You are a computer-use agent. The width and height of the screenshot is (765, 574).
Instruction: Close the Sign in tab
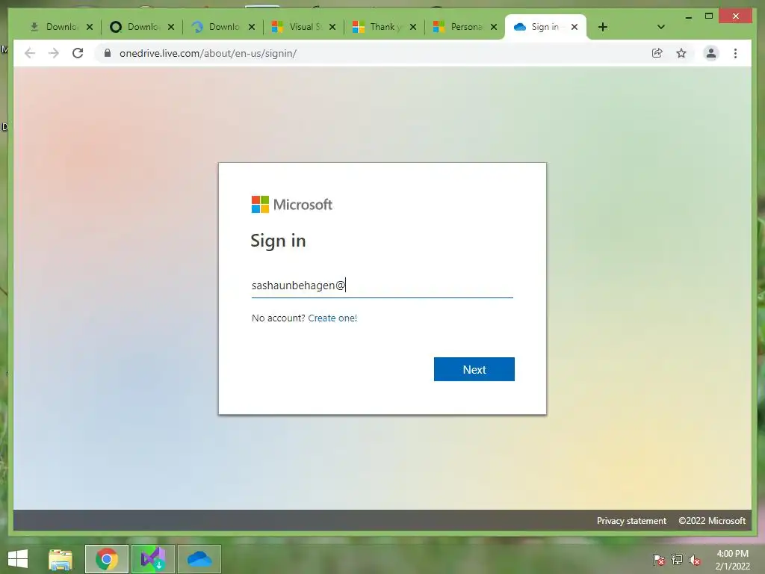coord(574,27)
